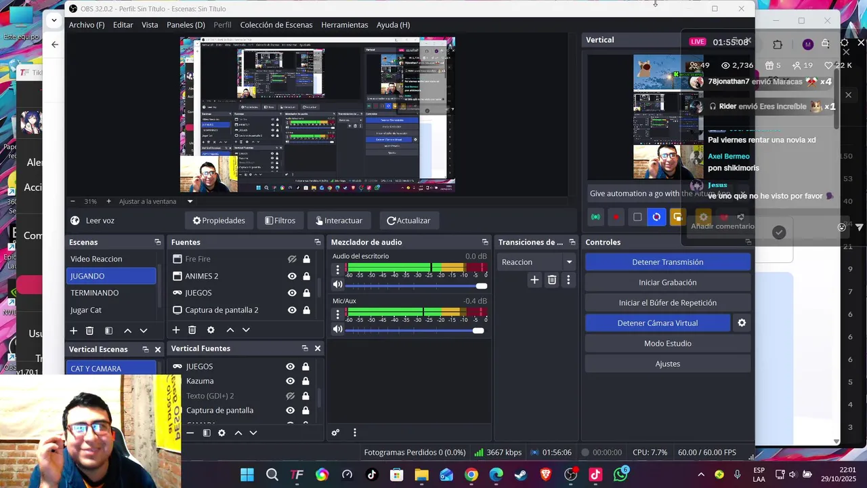Mute Mic/Aux speaker icon

[x=337, y=329]
